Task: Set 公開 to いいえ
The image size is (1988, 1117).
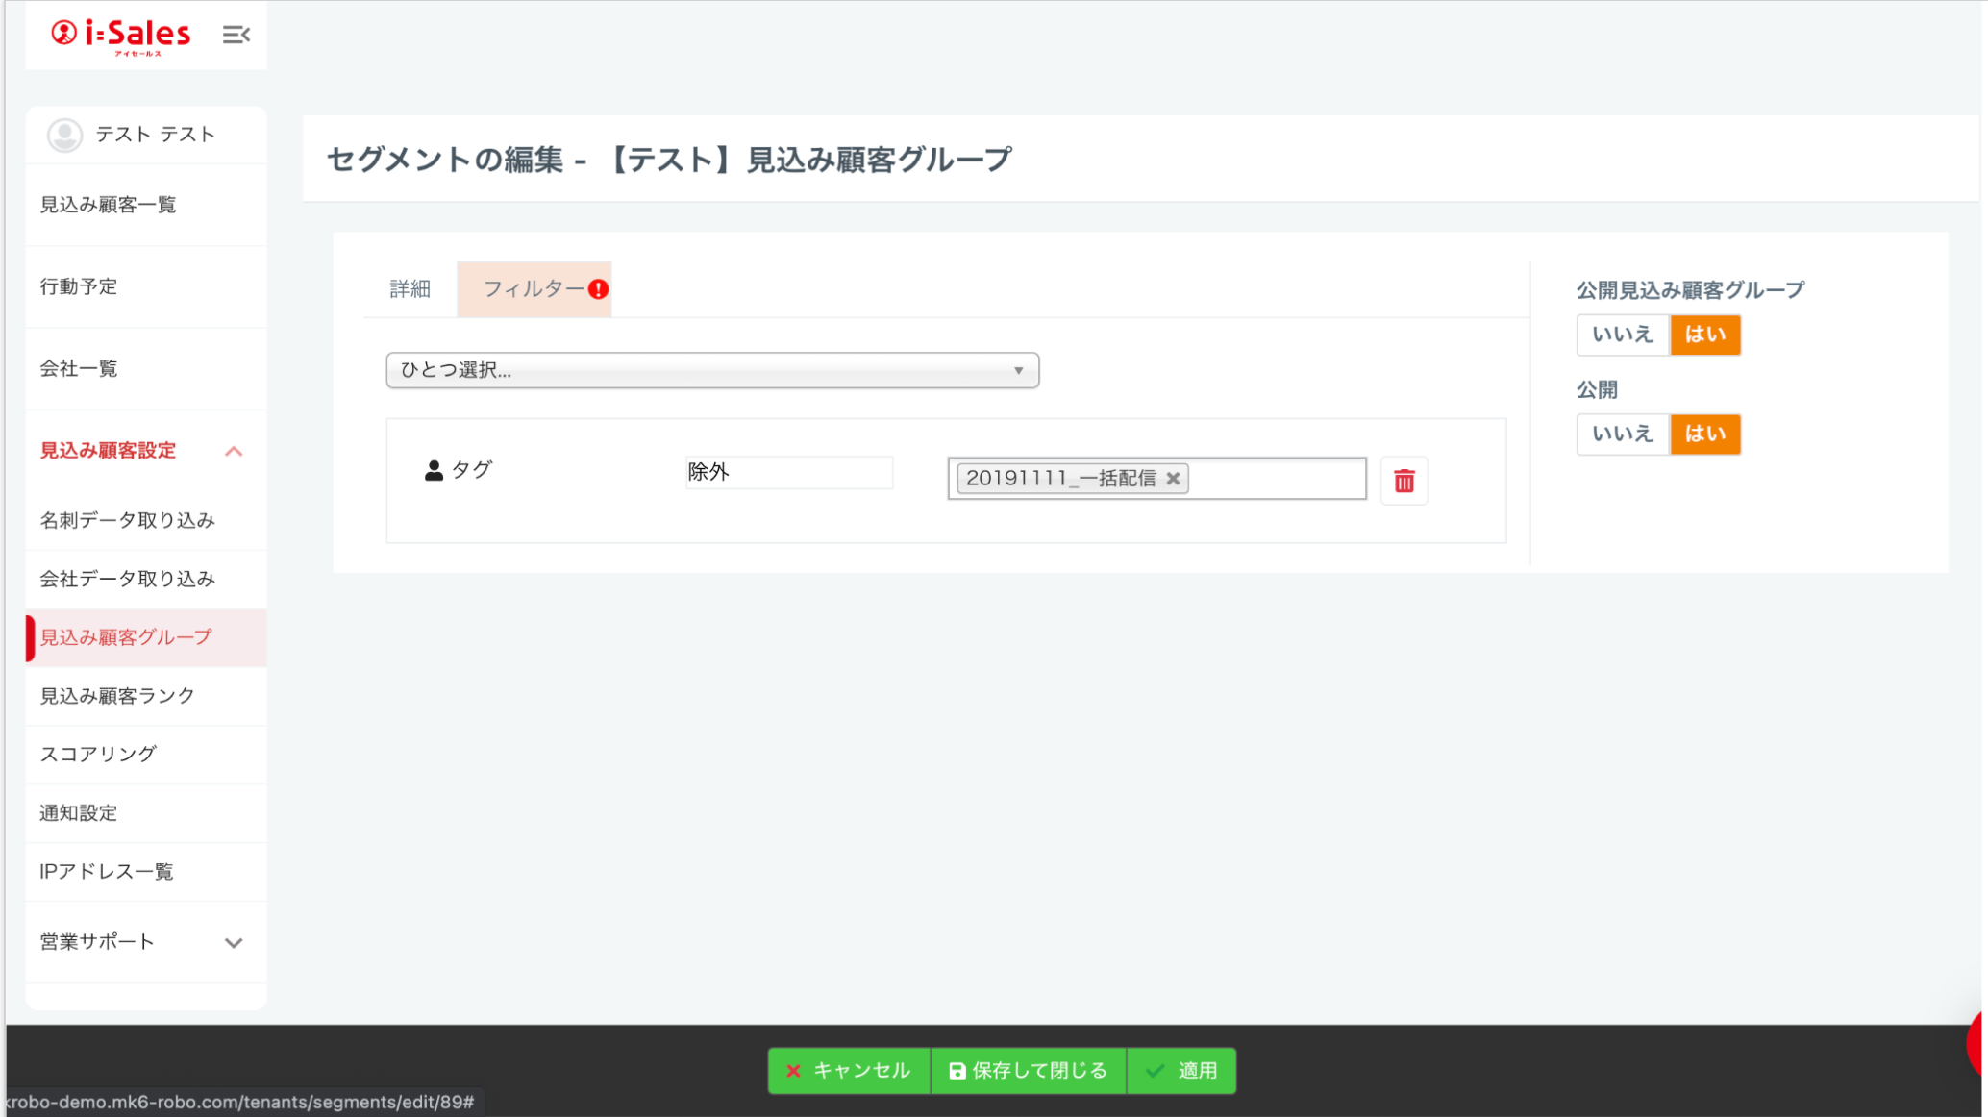Action: click(x=1622, y=434)
